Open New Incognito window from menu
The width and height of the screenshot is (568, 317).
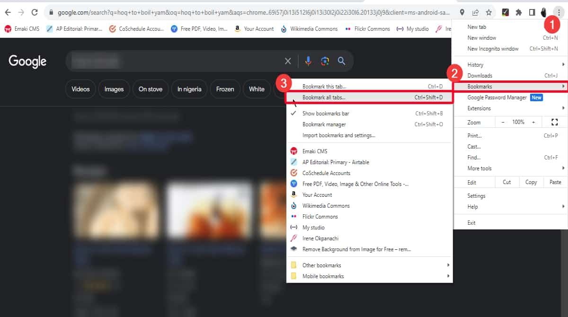tap(493, 49)
